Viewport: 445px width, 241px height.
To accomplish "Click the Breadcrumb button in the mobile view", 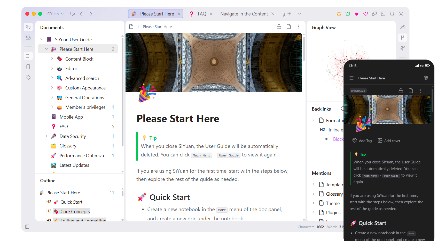I will click(x=358, y=91).
